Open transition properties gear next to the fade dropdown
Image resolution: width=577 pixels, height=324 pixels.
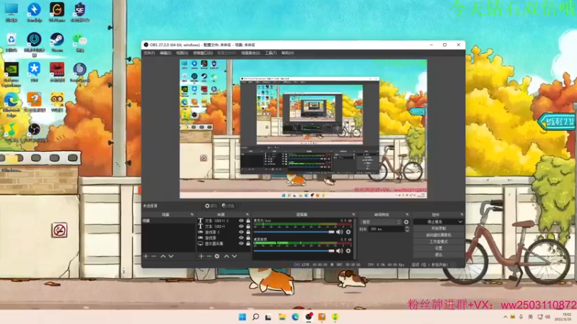click(x=406, y=222)
